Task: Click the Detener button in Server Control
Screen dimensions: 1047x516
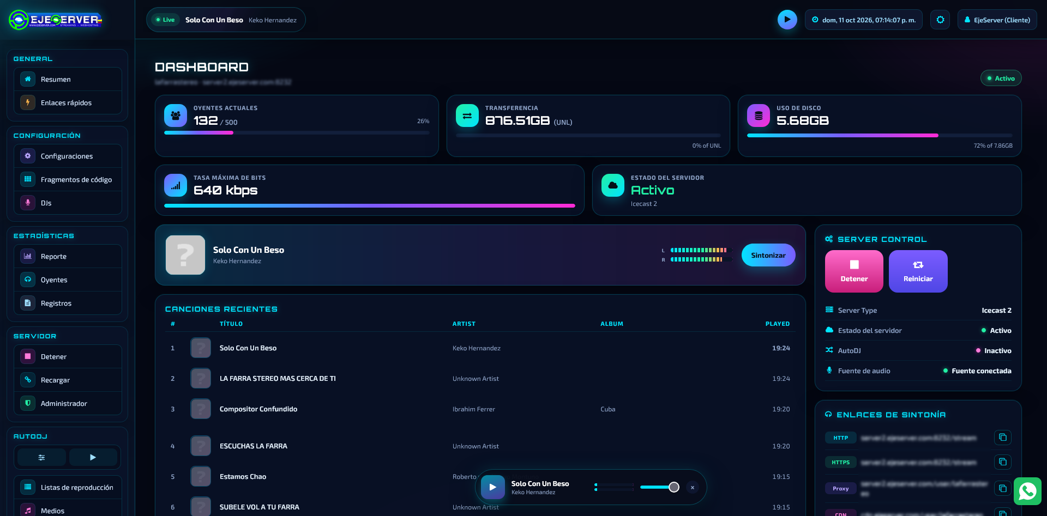Action: point(854,271)
